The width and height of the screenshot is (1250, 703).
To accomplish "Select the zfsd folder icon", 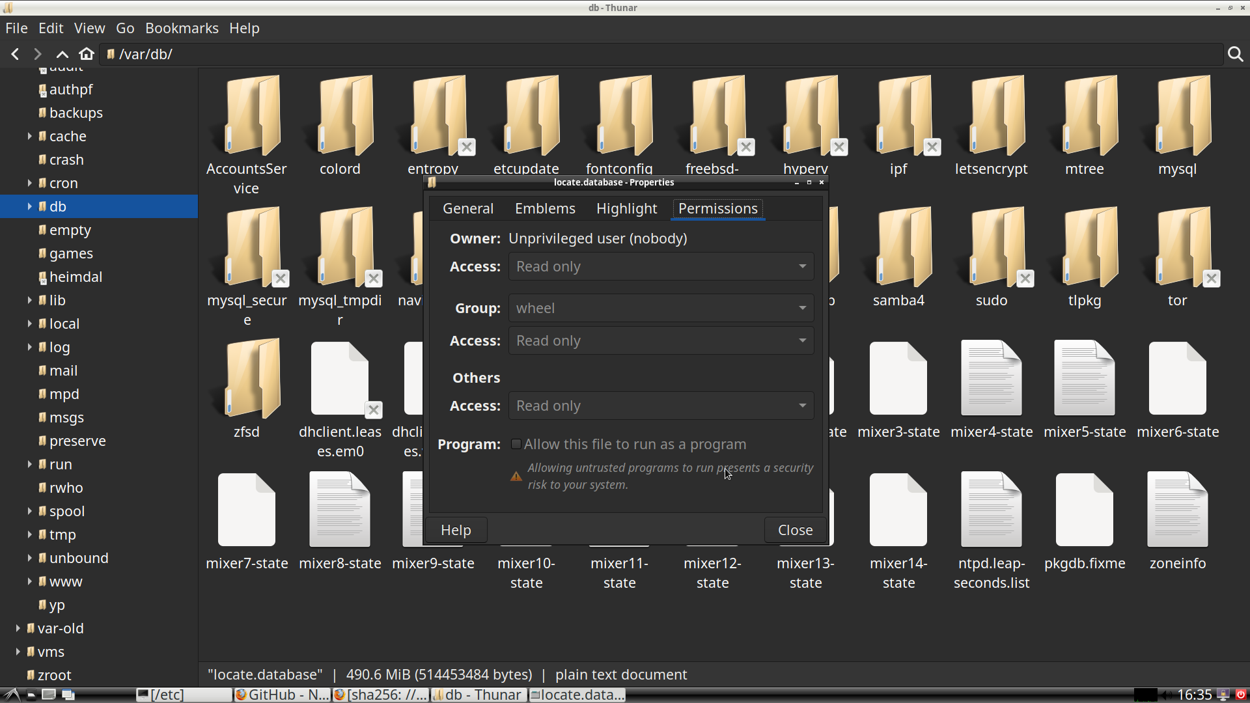I will coord(247,379).
